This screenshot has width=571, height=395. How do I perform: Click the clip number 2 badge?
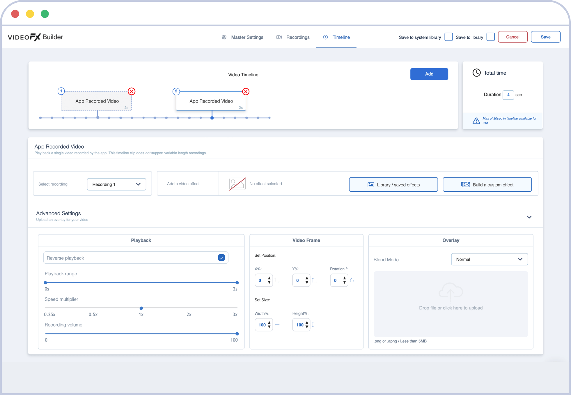tap(176, 91)
